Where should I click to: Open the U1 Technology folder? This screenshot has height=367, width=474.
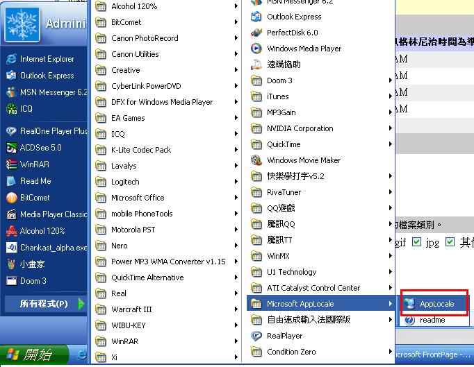click(320, 272)
